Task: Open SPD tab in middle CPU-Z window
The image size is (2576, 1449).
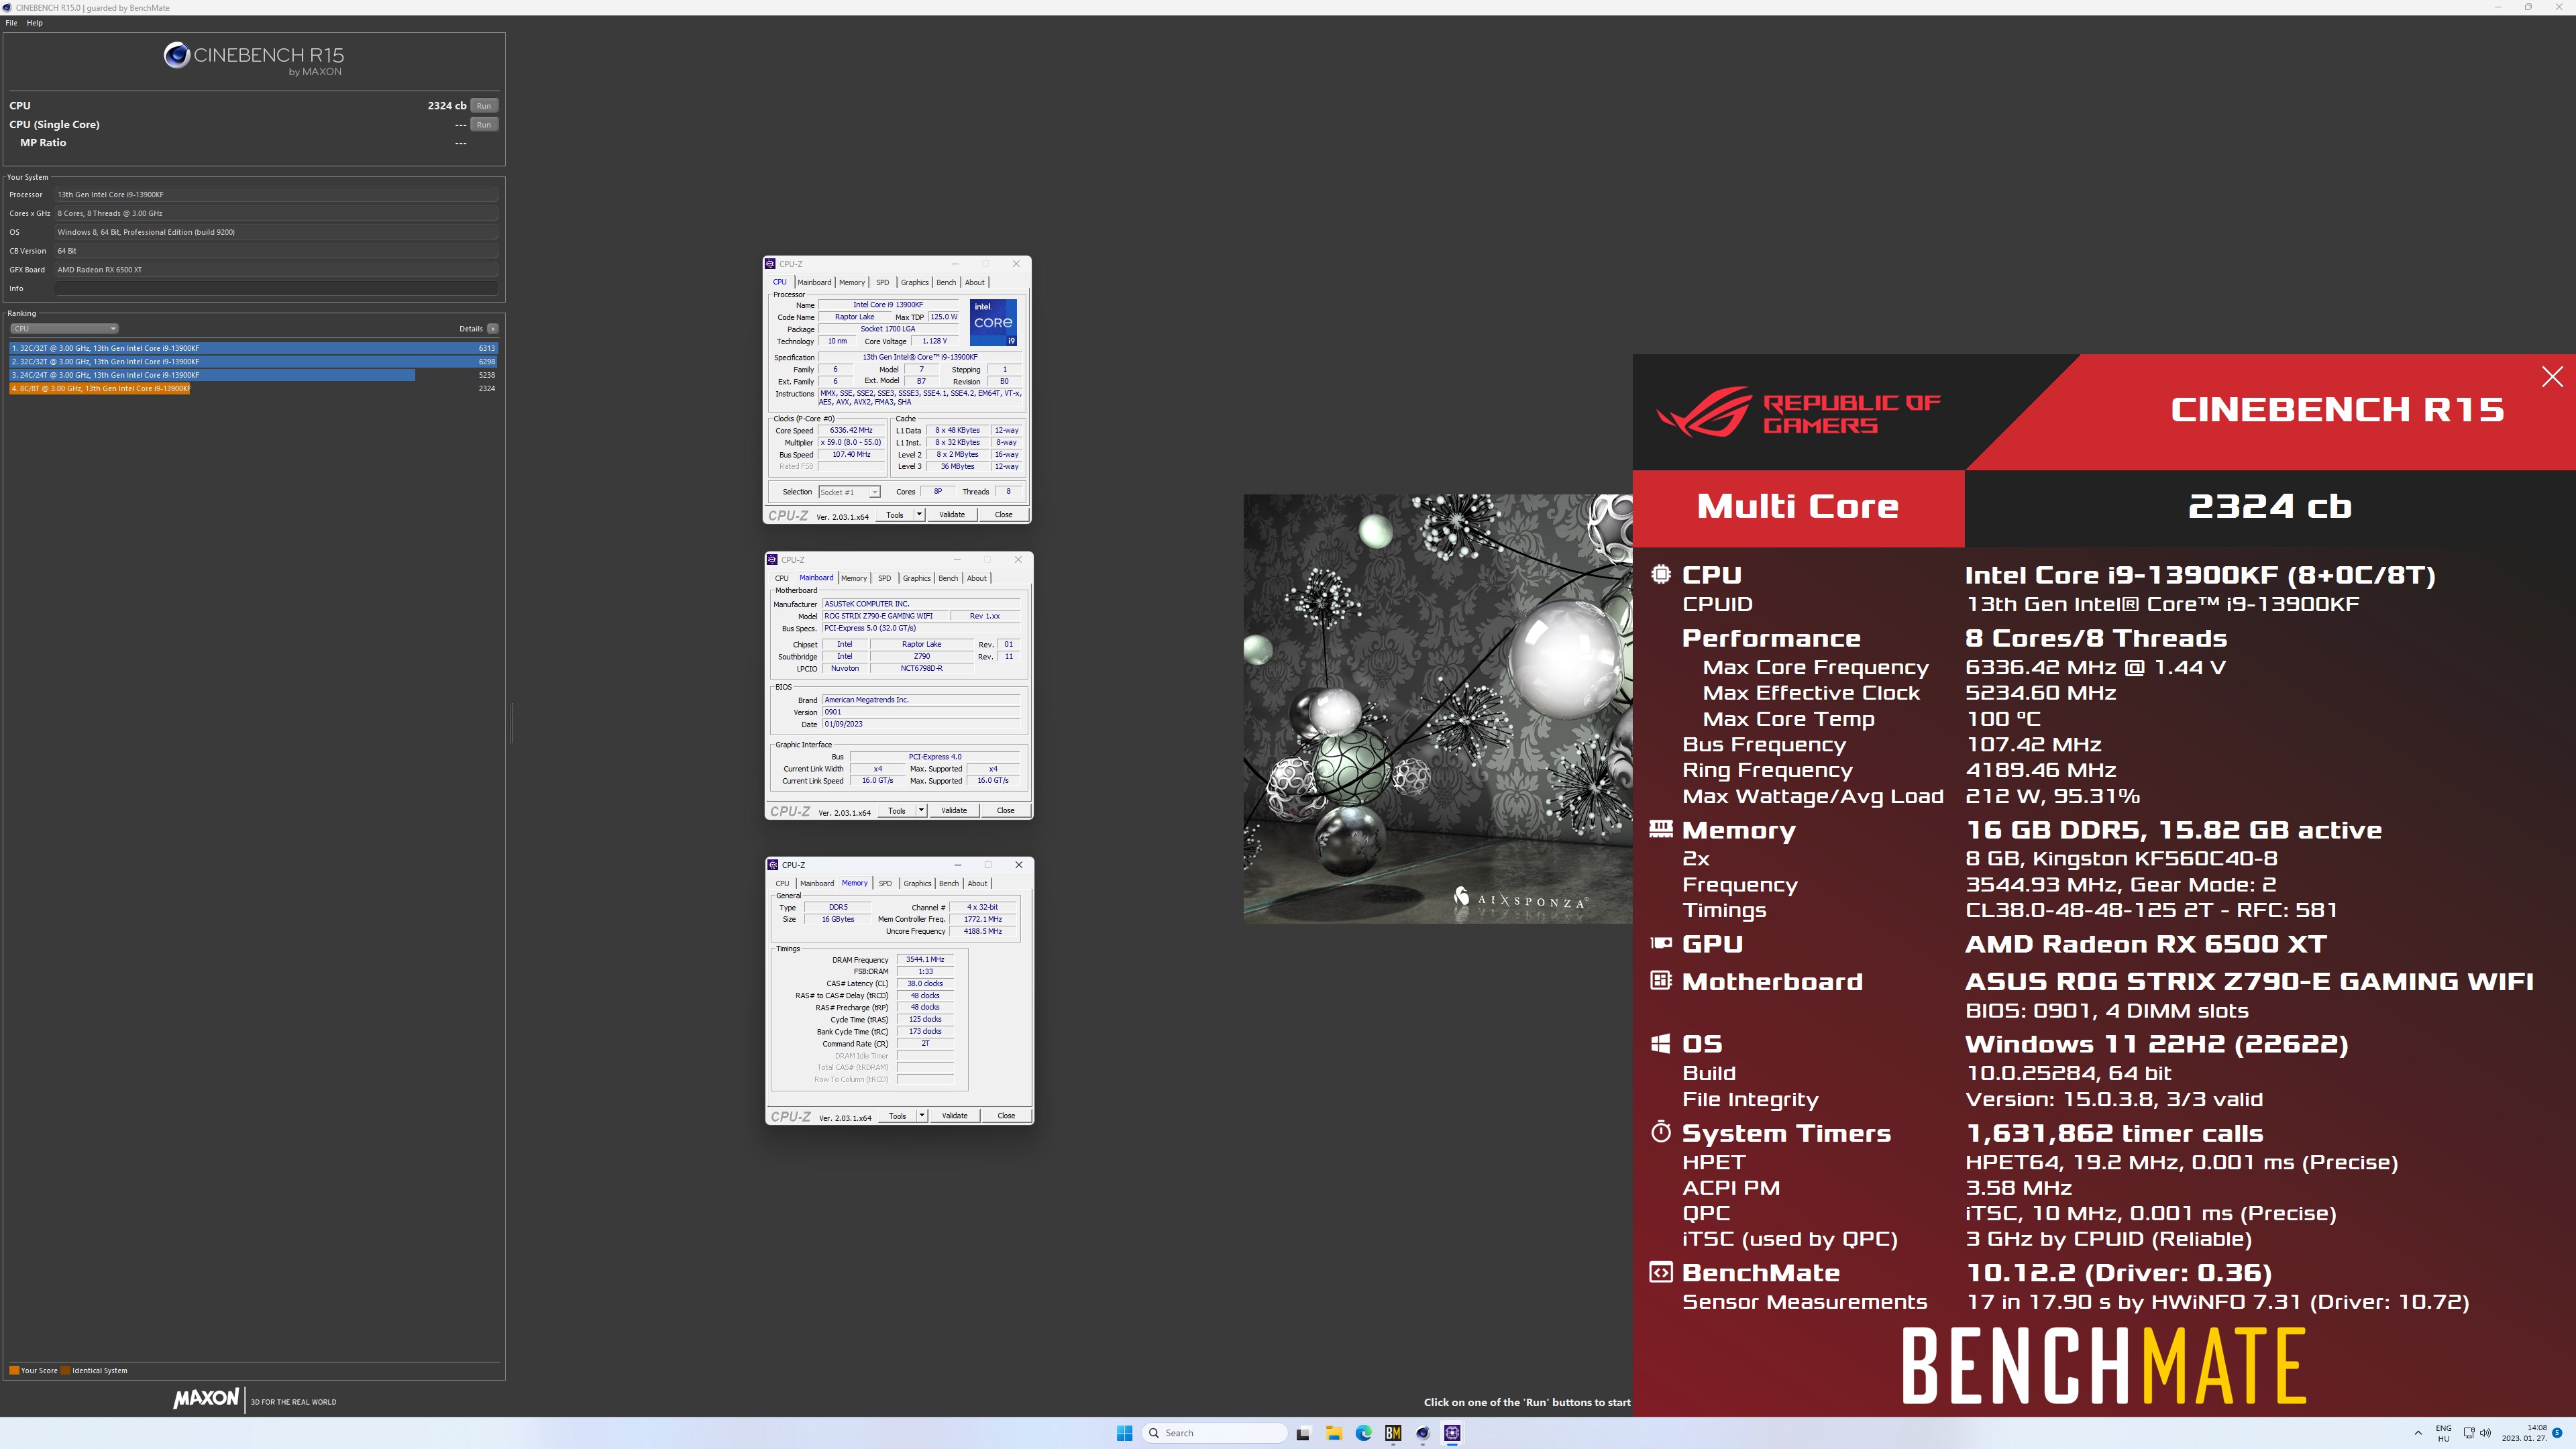Action: 884,578
